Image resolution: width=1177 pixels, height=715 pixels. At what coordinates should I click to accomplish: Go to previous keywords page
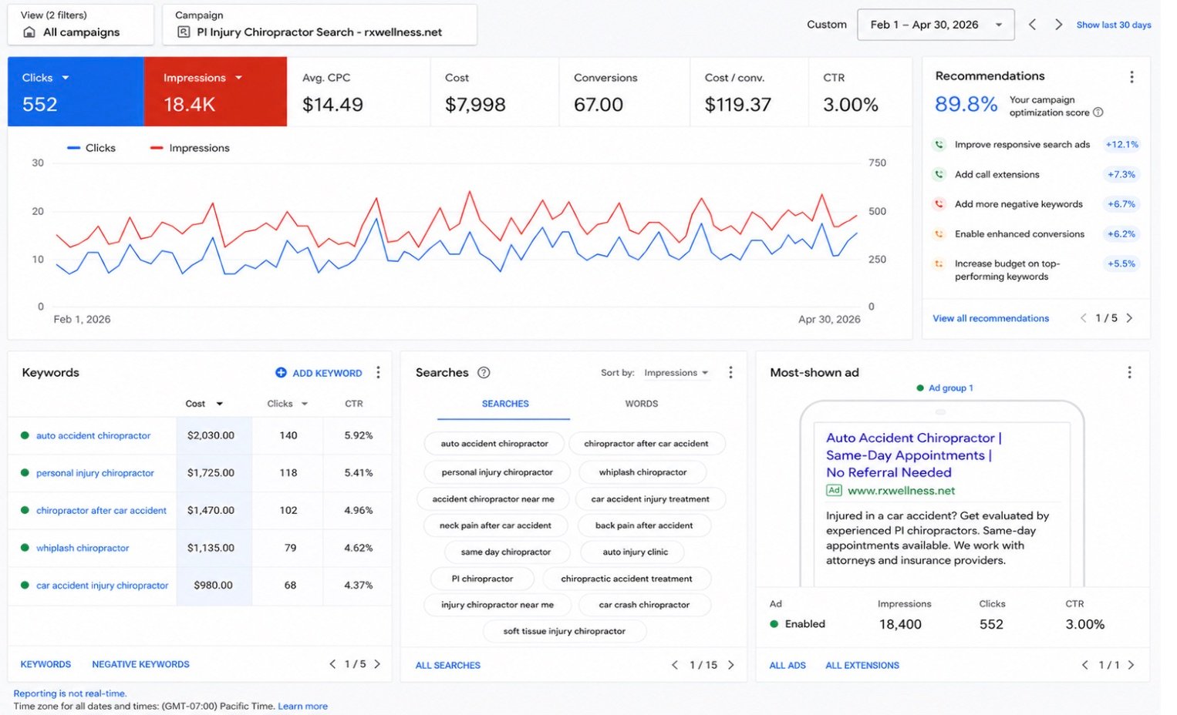332,664
